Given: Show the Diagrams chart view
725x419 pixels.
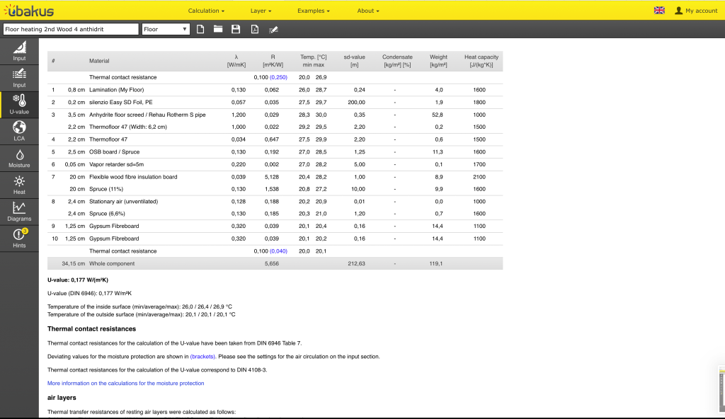Looking at the screenshot, I should (19, 211).
